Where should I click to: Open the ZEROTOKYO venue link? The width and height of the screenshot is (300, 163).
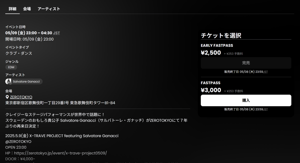pos(21,97)
